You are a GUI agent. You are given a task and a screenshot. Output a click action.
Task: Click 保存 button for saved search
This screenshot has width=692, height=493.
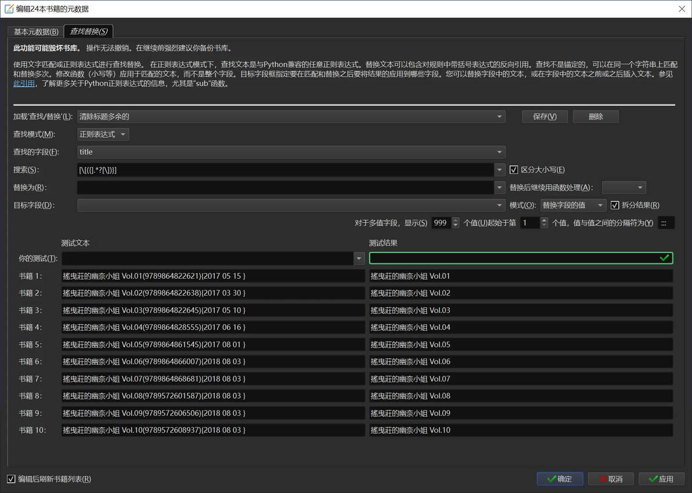click(x=545, y=117)
